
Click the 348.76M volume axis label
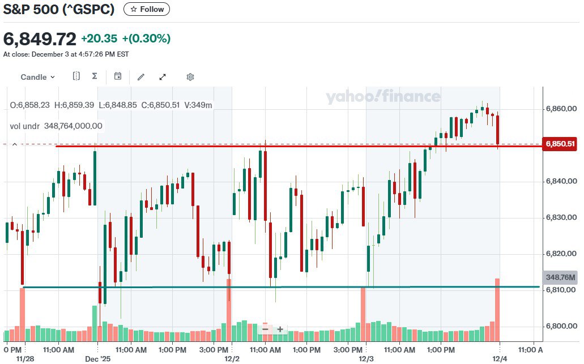click(560, 277)
